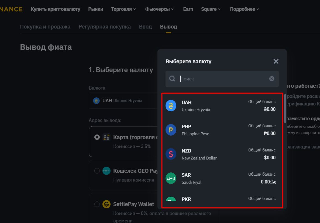320x223 pixels.
Task: Open the Валюта UAH dropdown field
Action: coord(123,101)
